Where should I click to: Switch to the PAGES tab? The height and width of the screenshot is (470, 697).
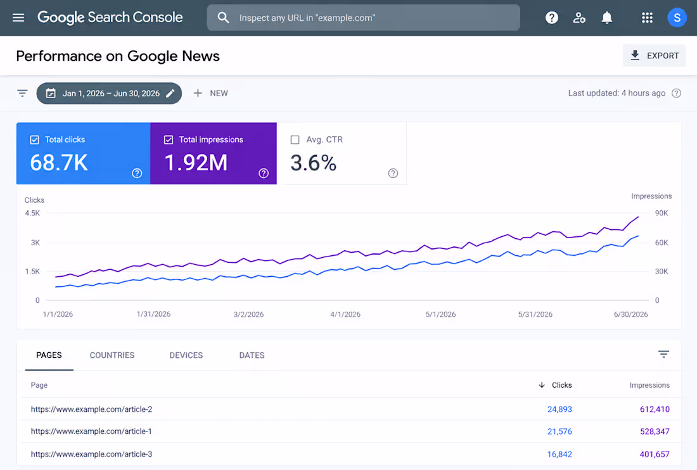[49, 355]
